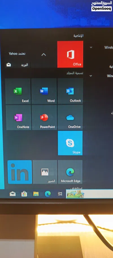Collapse the folder using the up chevron
This screenshot has height=258, width=113.
[x=44, y=54]
